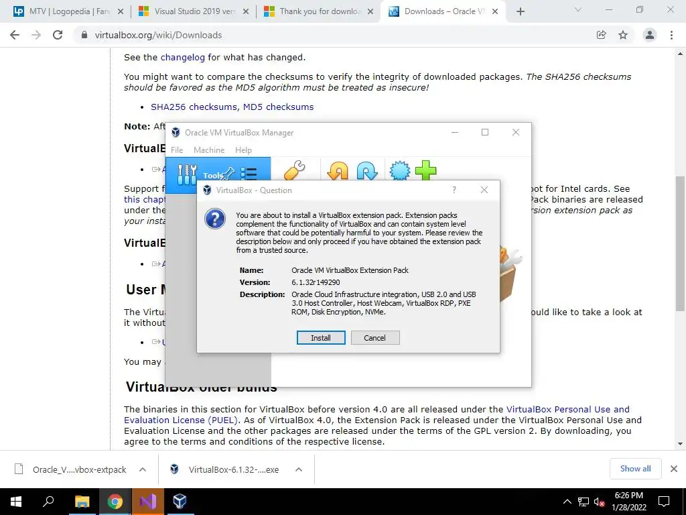Click the Tools pin icon
This screenshot has width=686, height=515.
click(228, 174)
